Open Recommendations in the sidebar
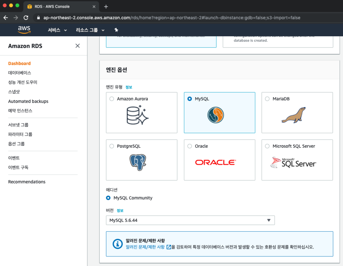This screenshot has width=343, height=266. (x=27, y=182)
